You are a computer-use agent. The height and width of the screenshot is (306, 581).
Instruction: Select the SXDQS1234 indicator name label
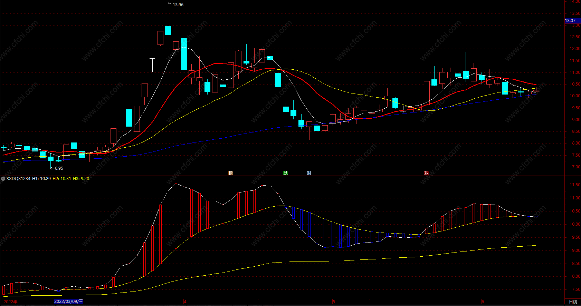pos(18,179)
